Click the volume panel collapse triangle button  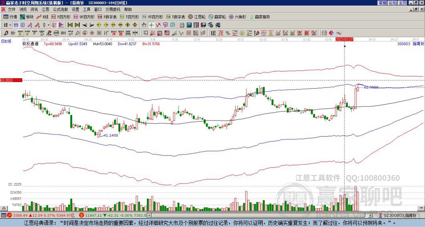[3, 208]
